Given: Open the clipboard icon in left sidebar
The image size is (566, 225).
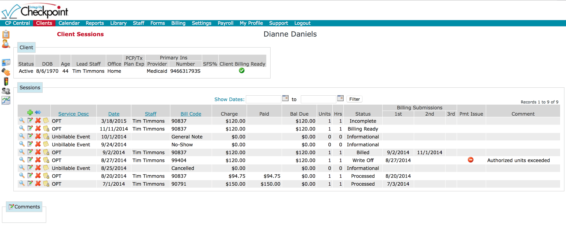Looking at the screenshot, I should tap(6, 34).
